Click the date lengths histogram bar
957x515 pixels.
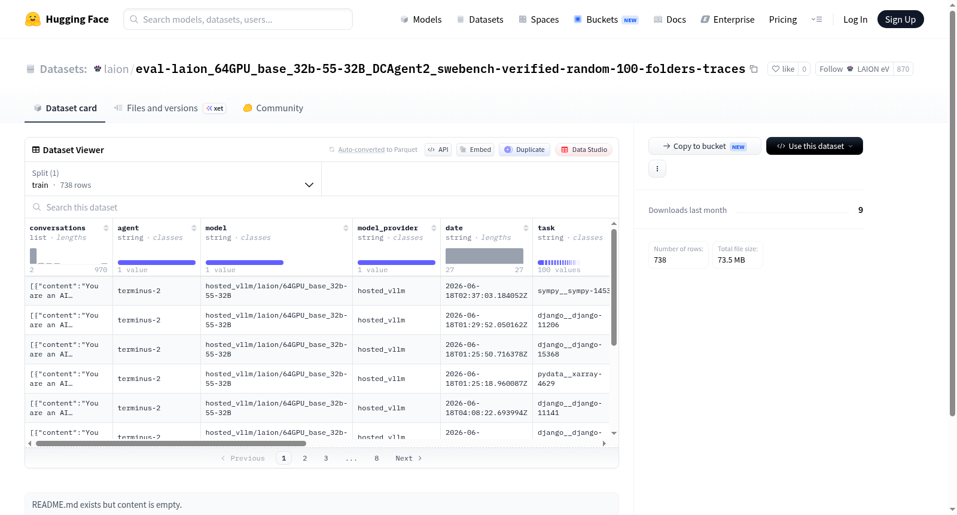[x=484, y=256]
